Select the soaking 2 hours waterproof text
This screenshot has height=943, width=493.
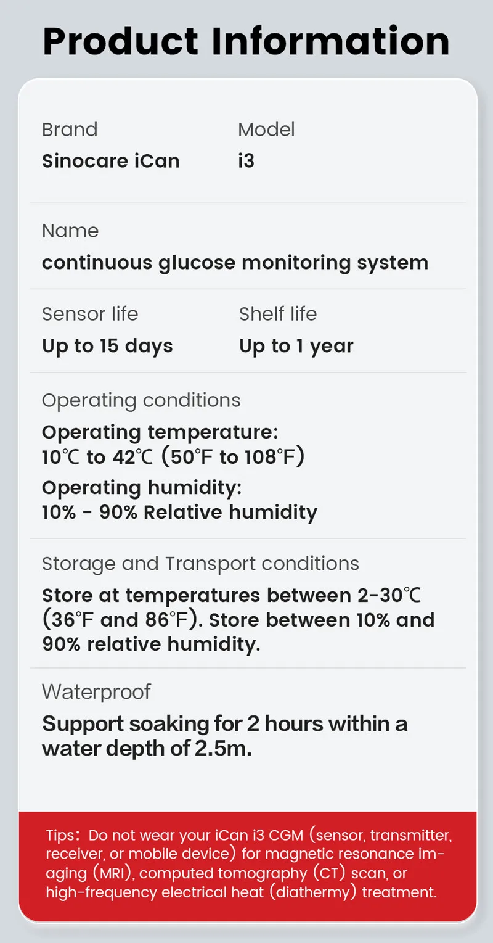coord(224,736)
